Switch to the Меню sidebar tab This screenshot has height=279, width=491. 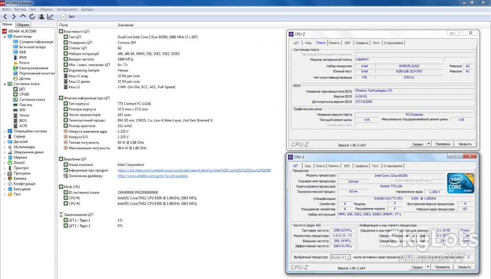pos(7,24)
